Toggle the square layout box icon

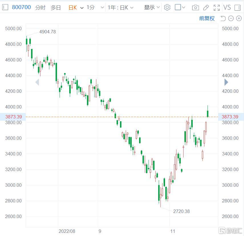(x=178, y=7)
